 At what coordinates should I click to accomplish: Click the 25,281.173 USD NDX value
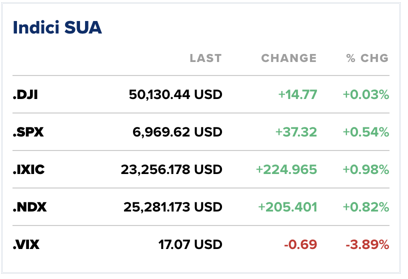(x=172, y=207)
